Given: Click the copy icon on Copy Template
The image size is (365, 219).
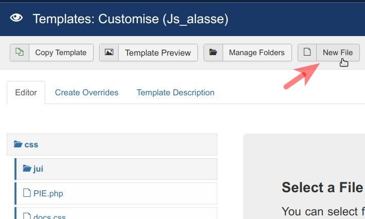Looking at the screenshot, I should (20, 53).
